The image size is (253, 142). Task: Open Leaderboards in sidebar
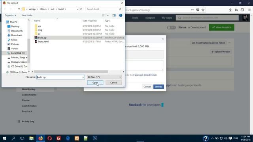pos(29,95)
